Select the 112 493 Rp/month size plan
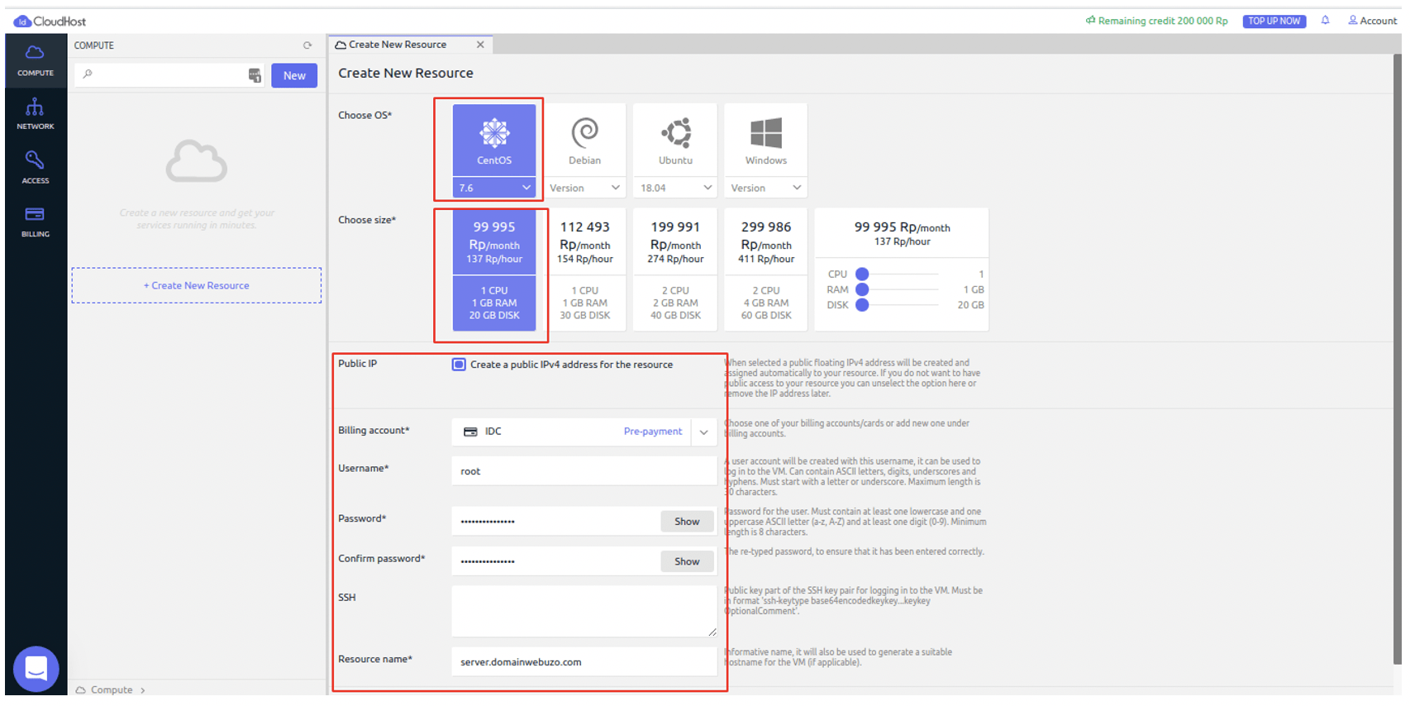Screen dimensions: 1410x706 (x=584, y=270)
